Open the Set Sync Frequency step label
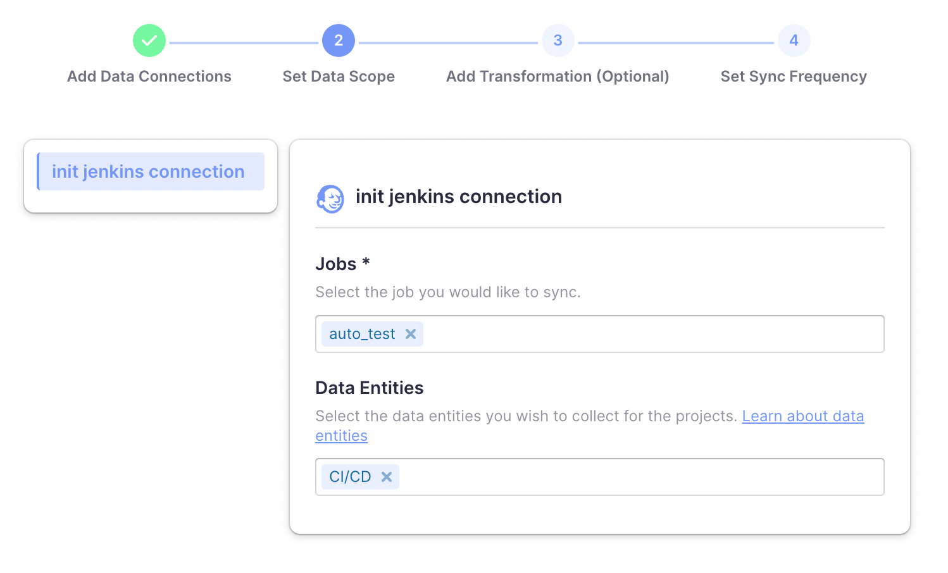The image size is (948, 573). click(x=794, y=77)
